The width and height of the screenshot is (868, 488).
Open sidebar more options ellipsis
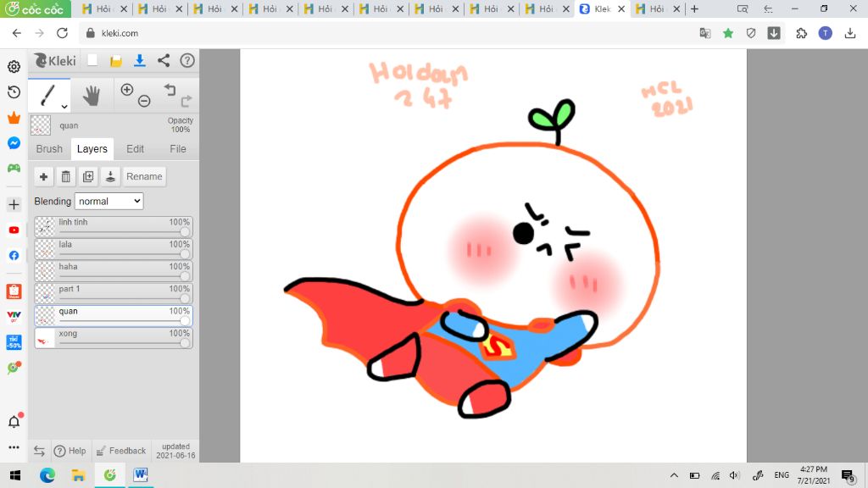[x=14, y=447]
